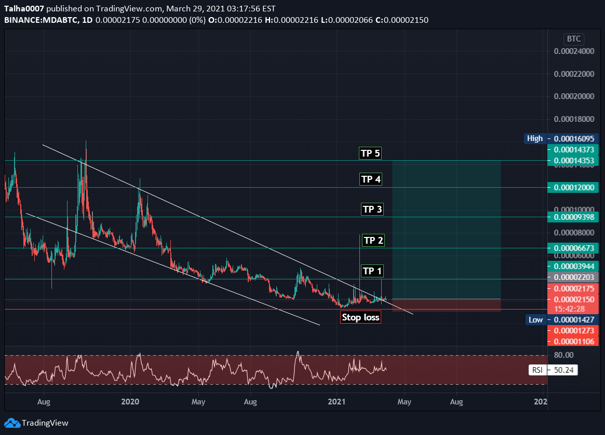Click the 0.00022000 price axis value

(574, 74)
